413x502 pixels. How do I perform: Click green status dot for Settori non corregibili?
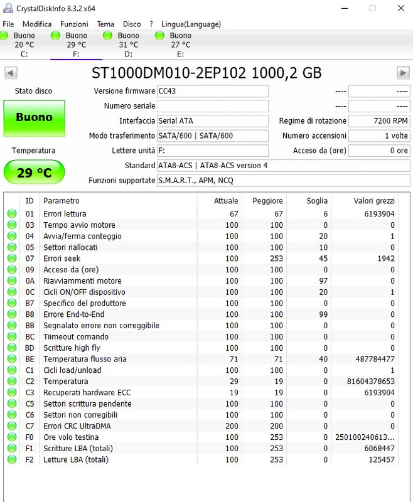tap(12, 415)
